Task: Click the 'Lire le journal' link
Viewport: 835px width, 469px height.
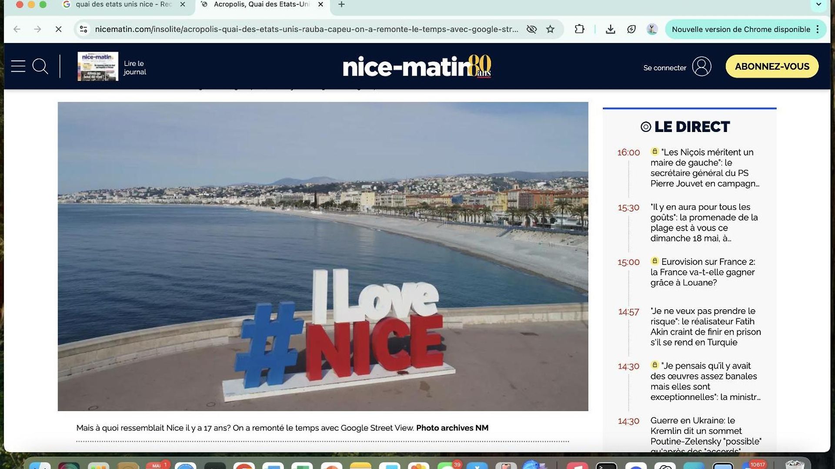Action: 135,68
